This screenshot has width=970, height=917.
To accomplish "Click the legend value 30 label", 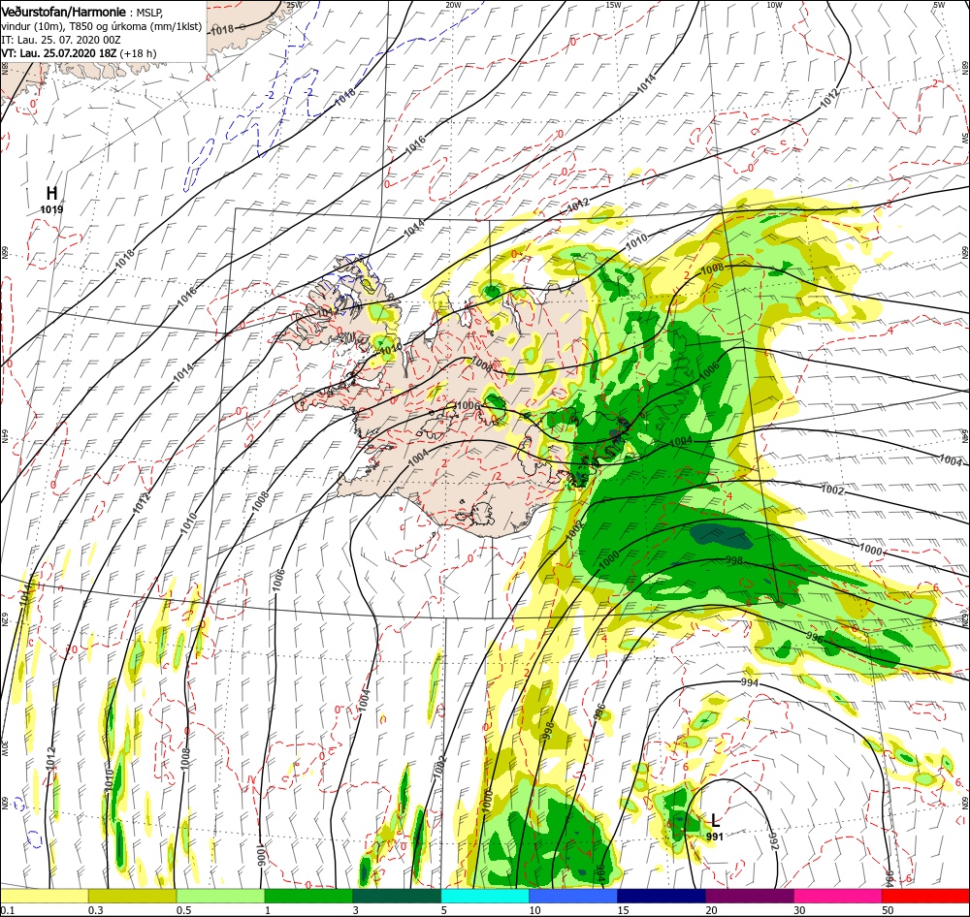I will tap(800, 910).
